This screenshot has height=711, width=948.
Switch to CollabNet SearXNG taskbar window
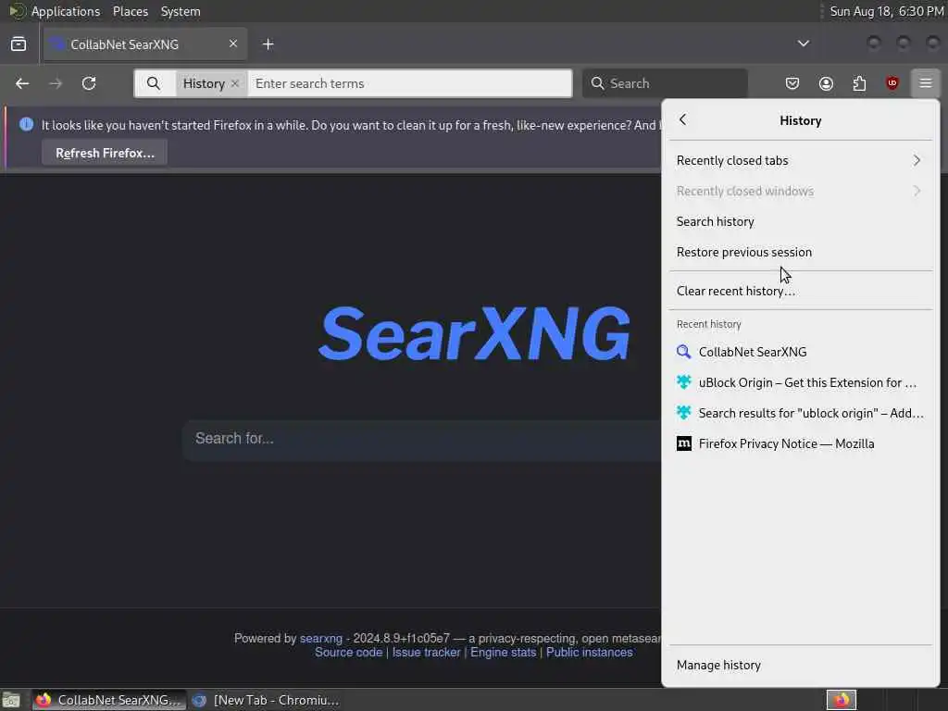[109, 700]
